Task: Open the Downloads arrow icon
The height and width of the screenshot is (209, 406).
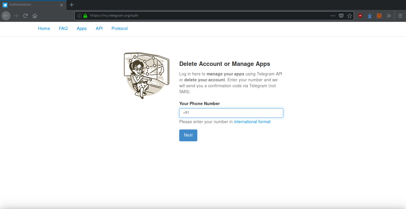Action: [x=369, y=15]
